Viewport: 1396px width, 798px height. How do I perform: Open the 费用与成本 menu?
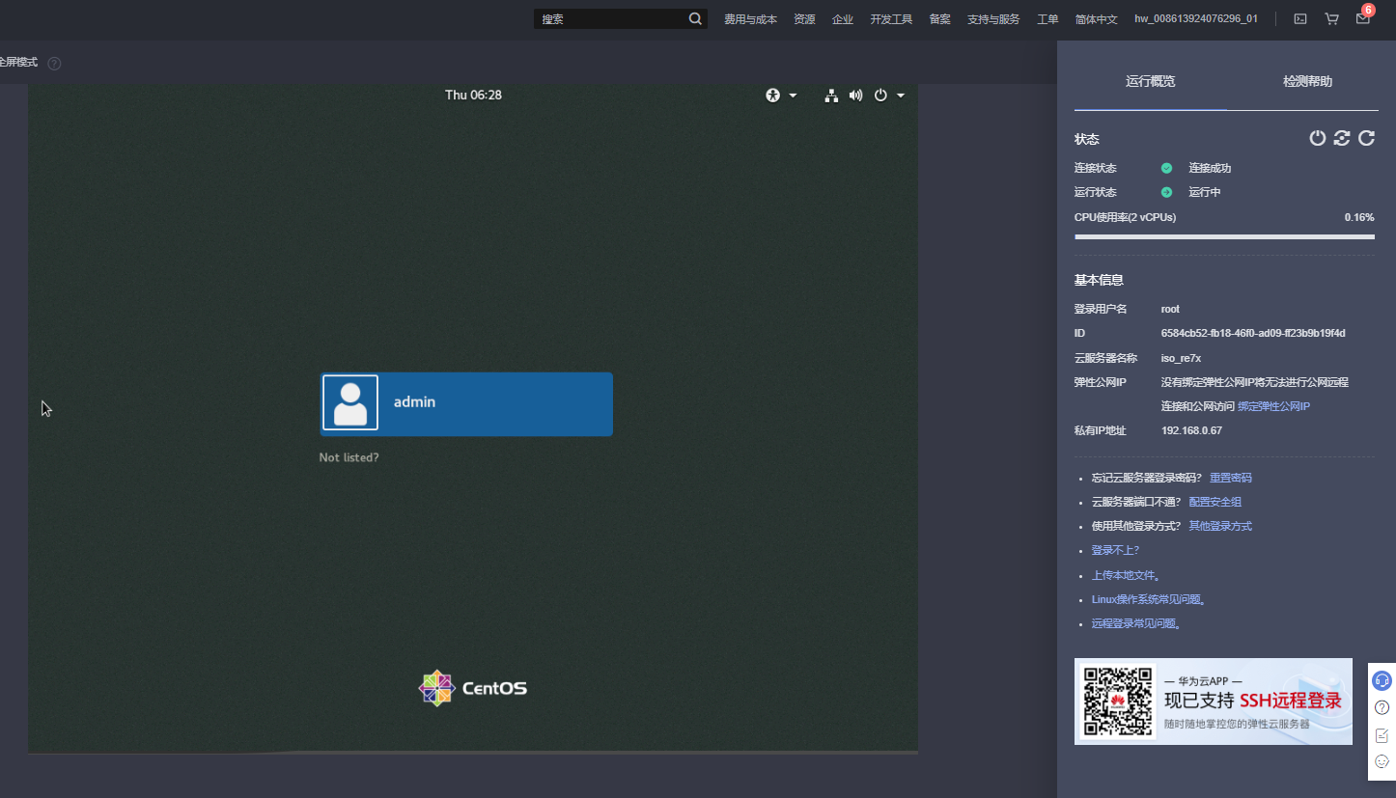[x=750, y=18]
